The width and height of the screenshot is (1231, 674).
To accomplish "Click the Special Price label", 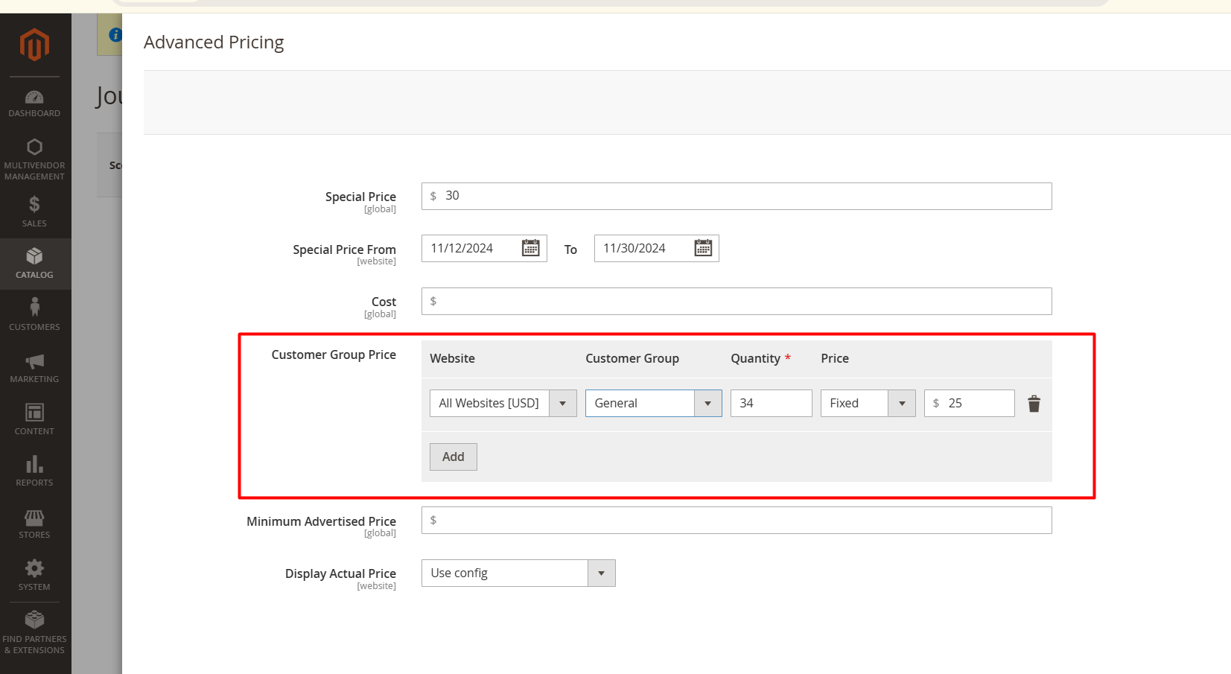I will 360,197.
